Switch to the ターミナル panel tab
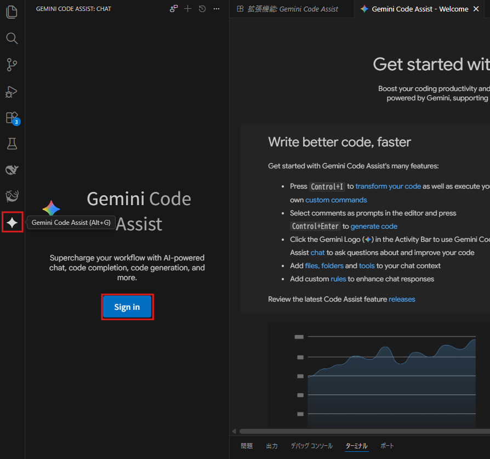 (x=357, y=446)
